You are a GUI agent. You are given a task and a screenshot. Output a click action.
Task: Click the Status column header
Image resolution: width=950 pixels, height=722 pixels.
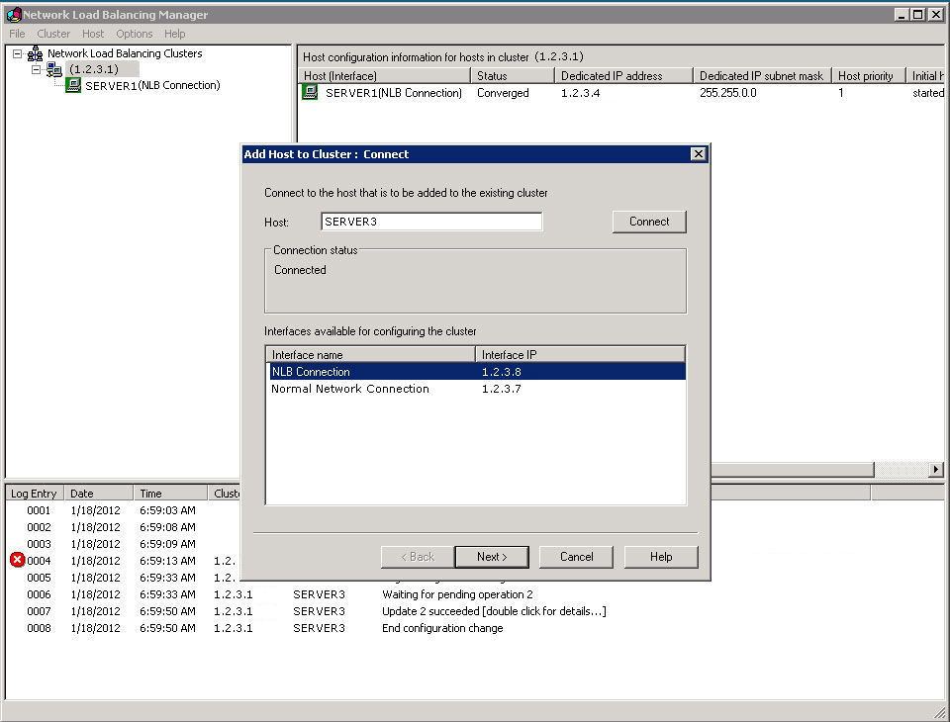point(513,76)
